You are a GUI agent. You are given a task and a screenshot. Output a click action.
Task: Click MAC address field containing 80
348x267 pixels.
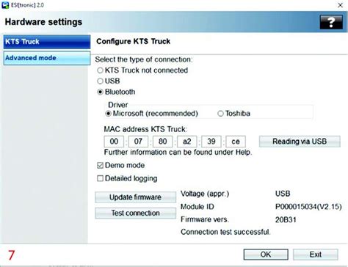162,142
